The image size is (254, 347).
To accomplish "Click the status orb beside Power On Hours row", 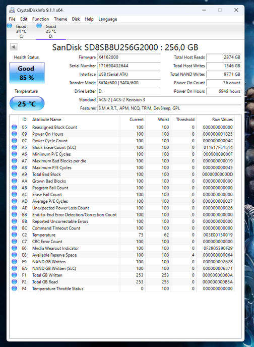I will (x=14, y=134).
